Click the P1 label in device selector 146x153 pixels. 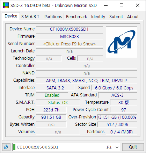click(109, 147)
